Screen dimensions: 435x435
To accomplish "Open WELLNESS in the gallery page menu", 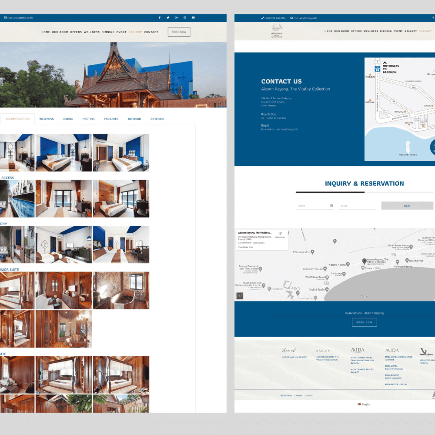I will point(92,32).
